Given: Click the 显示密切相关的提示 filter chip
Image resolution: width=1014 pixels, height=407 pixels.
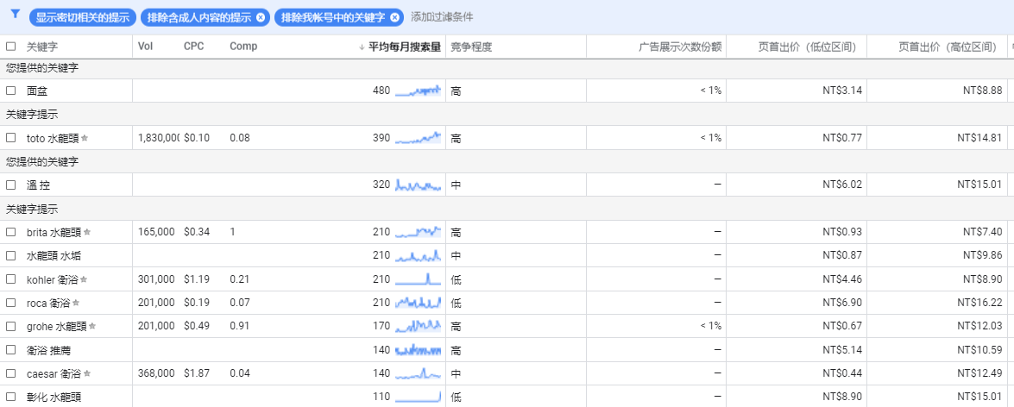Looking at the screenshot, I should [x=82, y=17].
